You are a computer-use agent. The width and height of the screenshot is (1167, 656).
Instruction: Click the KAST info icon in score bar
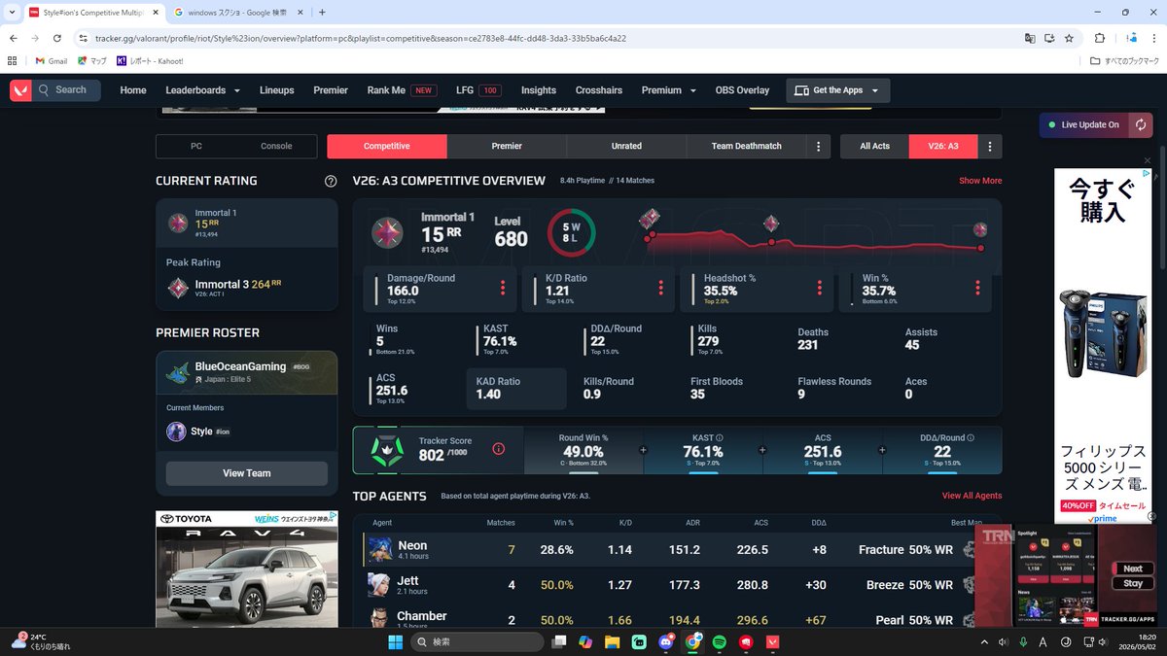tap(719, 438)
